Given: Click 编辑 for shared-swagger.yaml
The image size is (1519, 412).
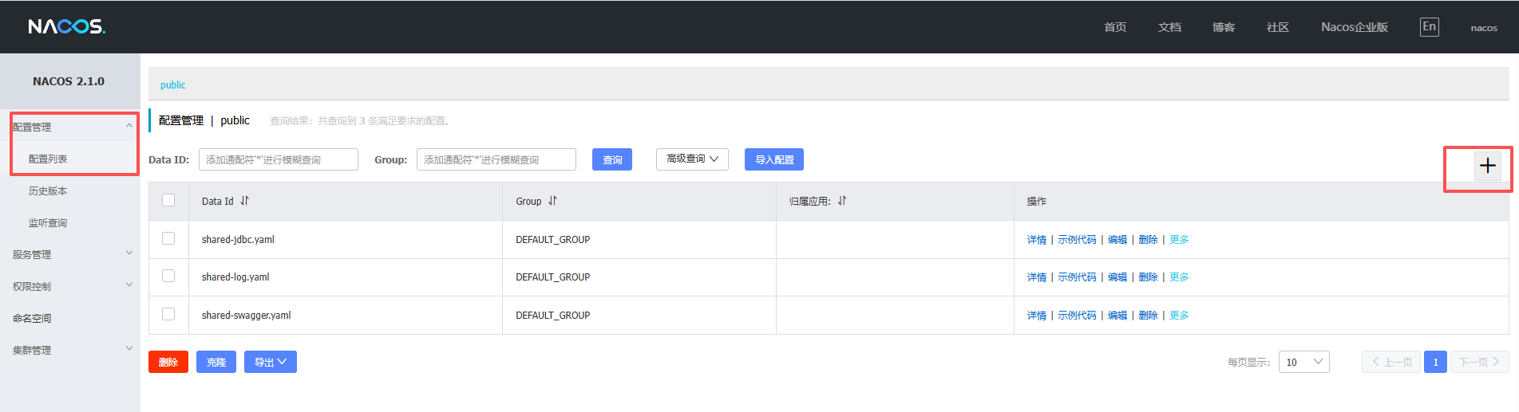Looking at the screenshot, I should pos(1117,316).
